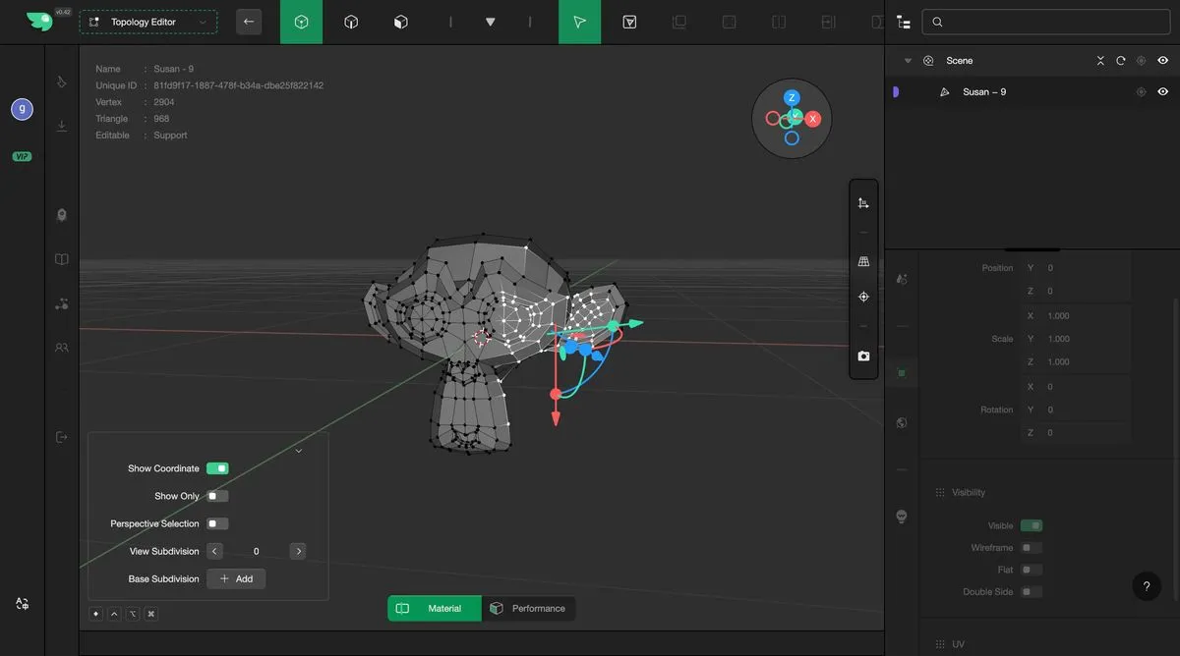Open the book library sidebar icon

(62, 259)
